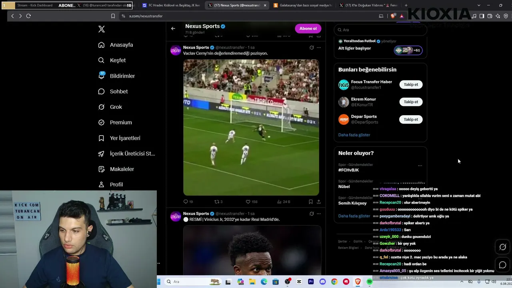Open more options on Vinicius Jr post
The width and height of the screenshot is (512, 288).
(319, 214)
